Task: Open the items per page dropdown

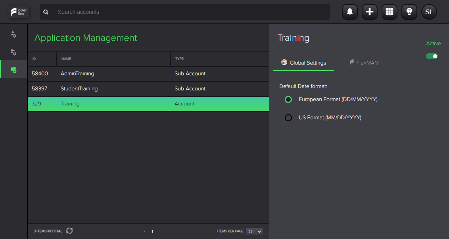Action: [x=254, y=231]
